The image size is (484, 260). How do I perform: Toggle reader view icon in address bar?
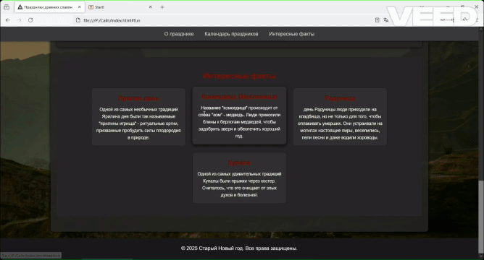pyautogui.click(x=377, y=20)
